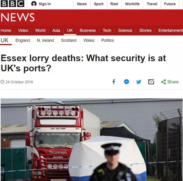Screen dimensions: 183x181
Task: Open the lorry article photo
Action: coord(91,140)
